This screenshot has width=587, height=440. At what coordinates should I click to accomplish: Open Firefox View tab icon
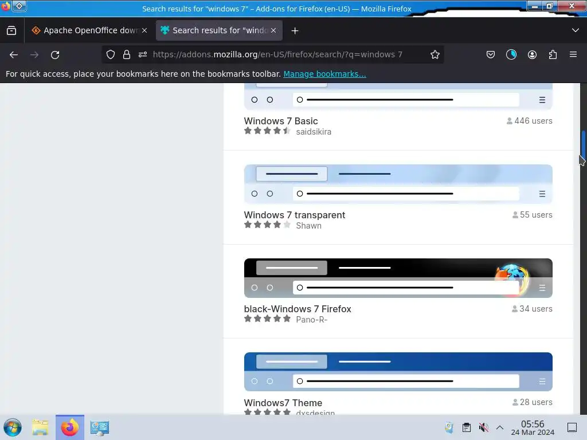(x=11, y=30)
